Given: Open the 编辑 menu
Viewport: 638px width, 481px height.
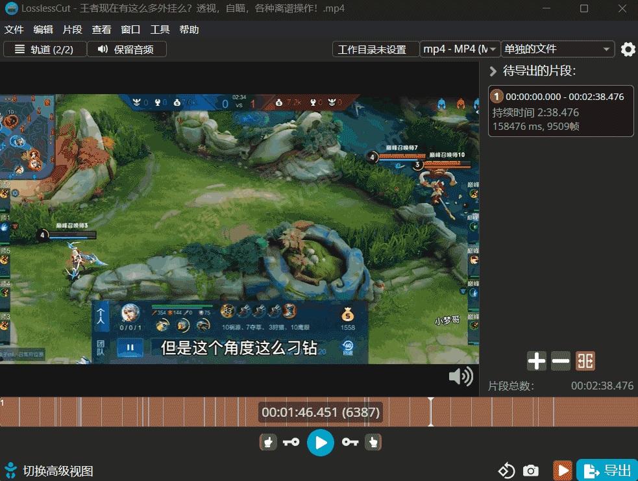Looking at the screenshot, I should [x=43, y=30].
